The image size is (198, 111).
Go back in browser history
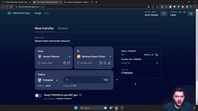point(3,7)
